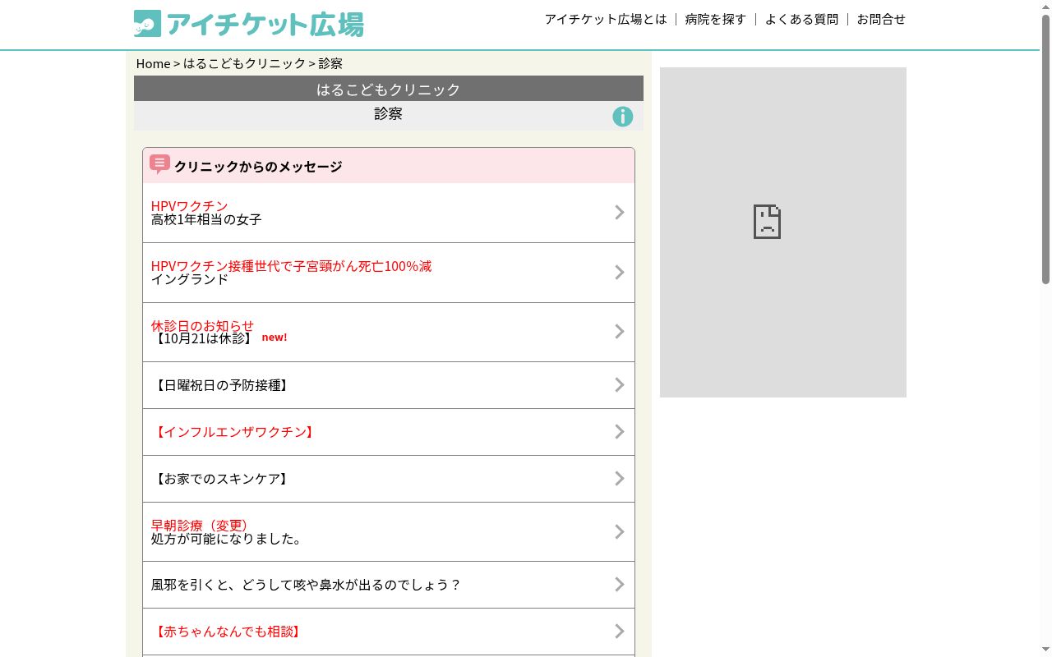Open よくある質問 menu item
Image resolution: width=1052 pixels, height=657 pixels.
(x=801, y=19)
